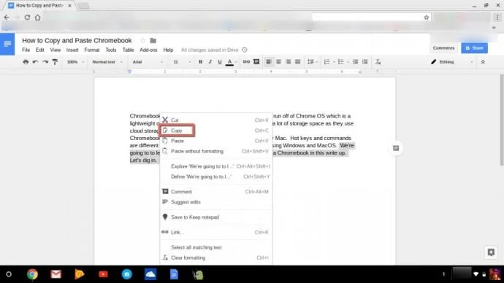Viewport: 504px width, 283px height.
Task: Open the Normal text style dropdown
Action: coord(107,62)
